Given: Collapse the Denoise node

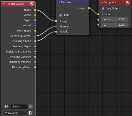Looking at the screenshot, I should click(x=59, y=2).
